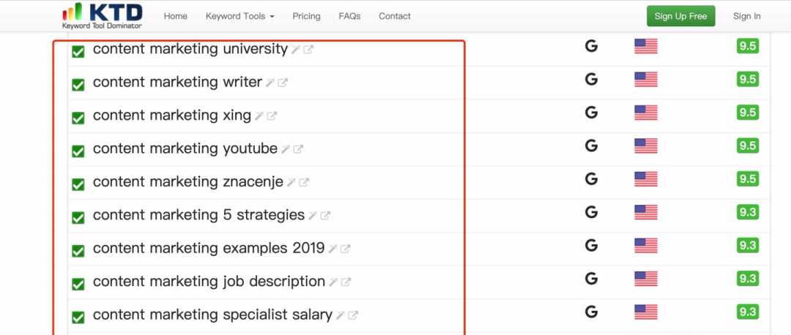The height and width of the screenshot is (335, 791).
Task: Go to the Pricing page
Action: (306, 16)
